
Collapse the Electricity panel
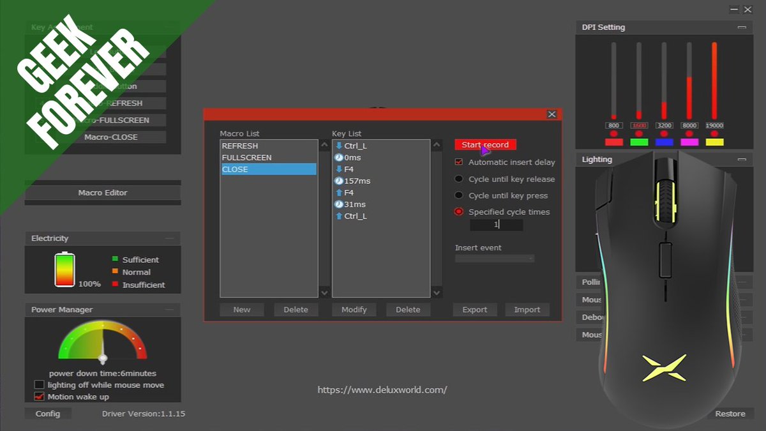(169, 238)
